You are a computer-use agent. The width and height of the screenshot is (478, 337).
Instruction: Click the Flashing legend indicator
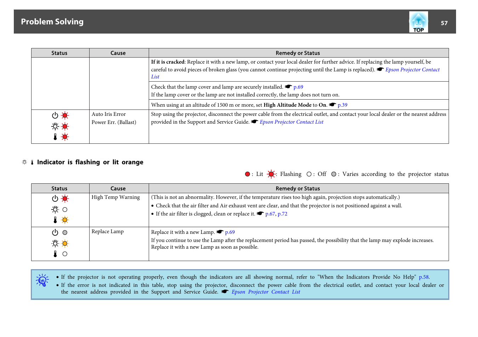click(271, 174)
